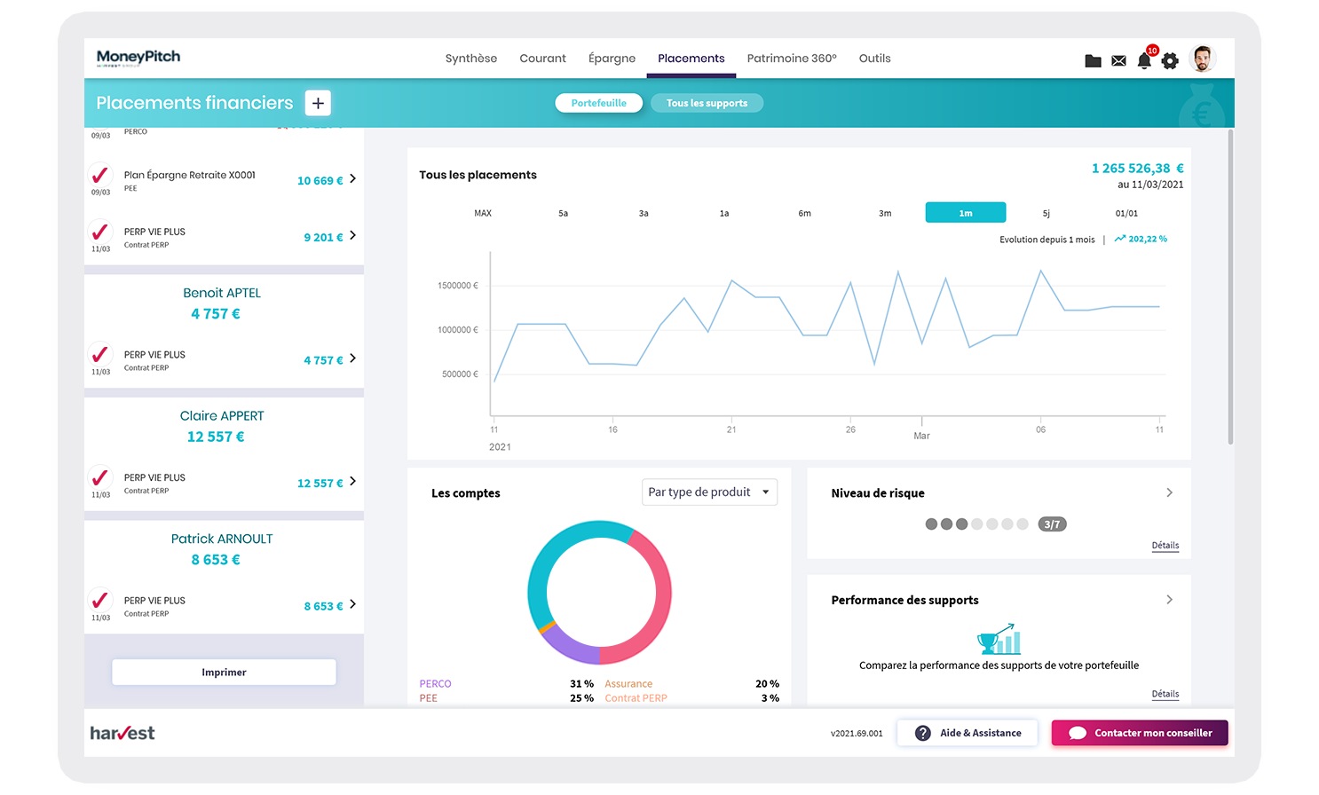Switch to Tous les supports view
Screen dimensions: 1319x795
tap(707, 103)
